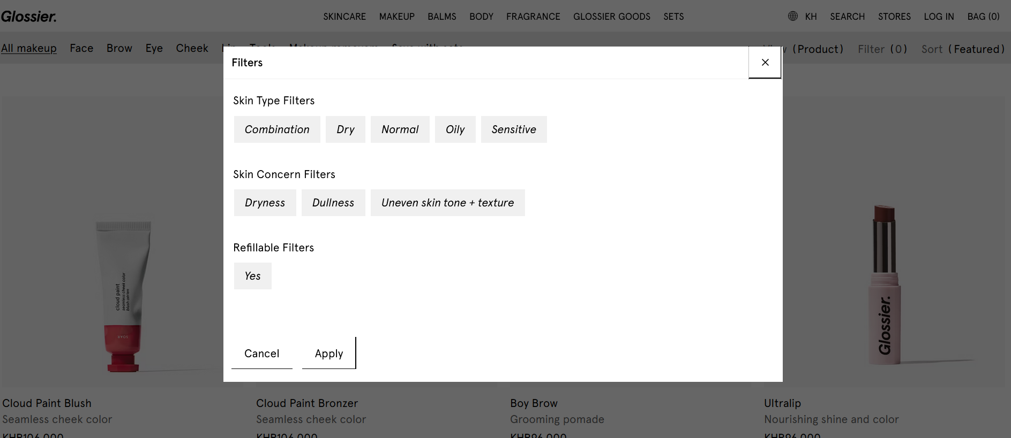Open the GLOSSIER GOODS menu
This screenshot has height=438, width=1011.
pyautogui.click(x=612, y=17)
